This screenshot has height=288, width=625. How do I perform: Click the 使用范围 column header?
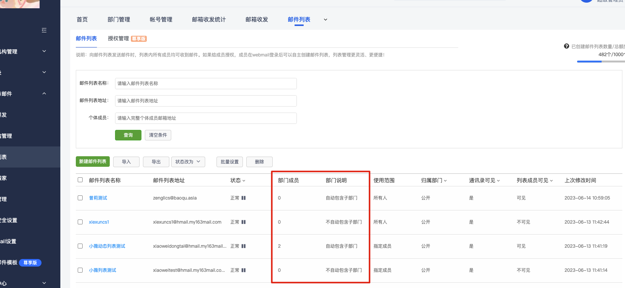tap(384, 180)
